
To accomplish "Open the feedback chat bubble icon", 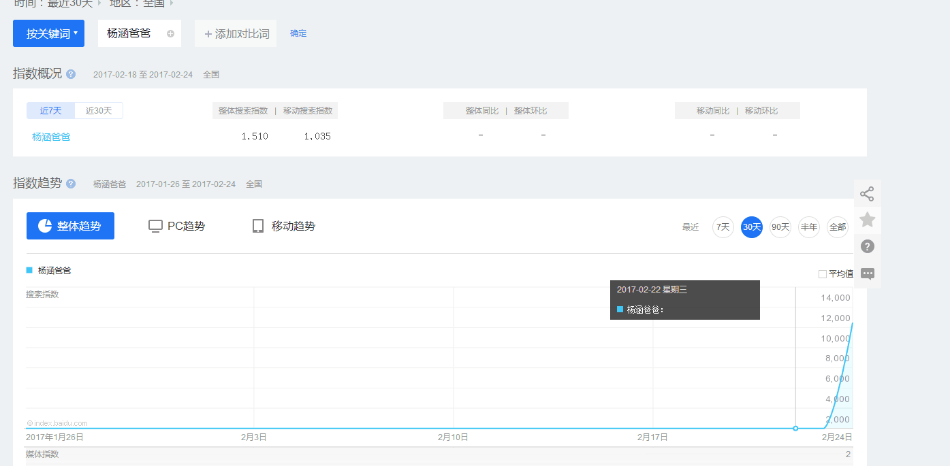I will click(867, 273).
